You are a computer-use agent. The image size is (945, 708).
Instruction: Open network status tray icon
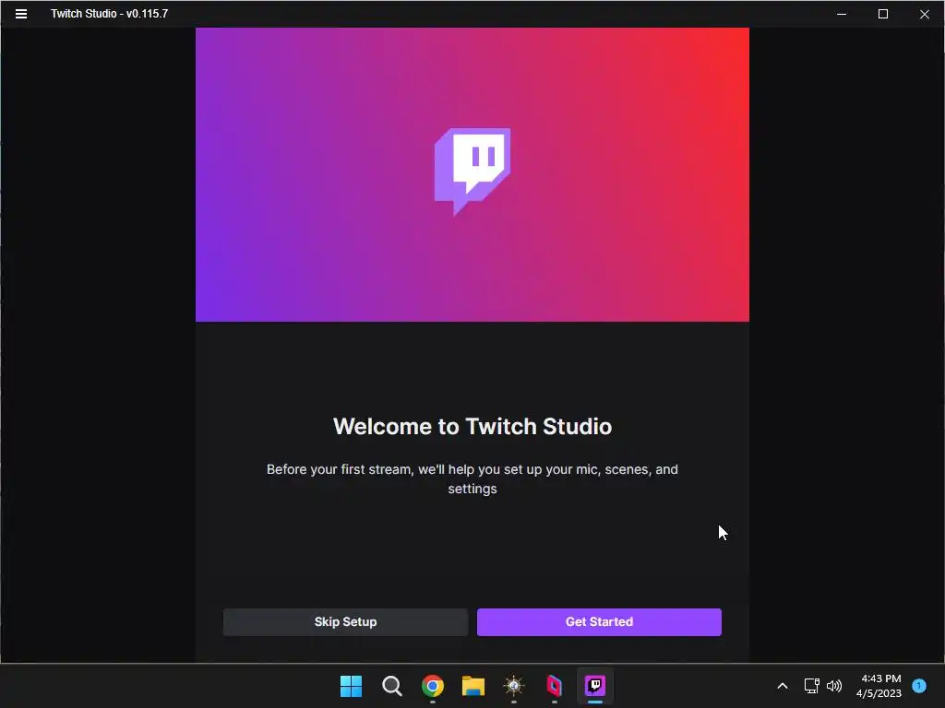[x=812, y=686]
